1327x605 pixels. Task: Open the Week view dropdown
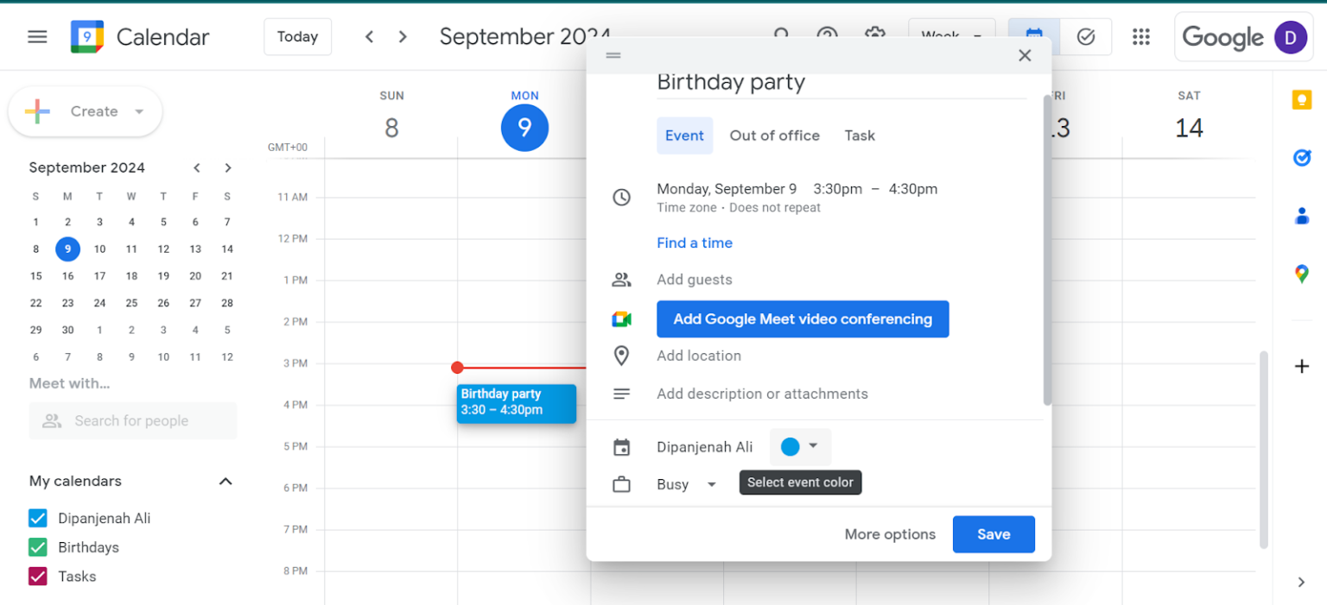click(951, 37)
